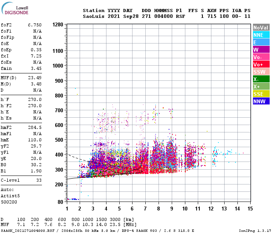Click the foEp value 0.35
The height and width of the screenshot is (233, 272).
point(36,50)
